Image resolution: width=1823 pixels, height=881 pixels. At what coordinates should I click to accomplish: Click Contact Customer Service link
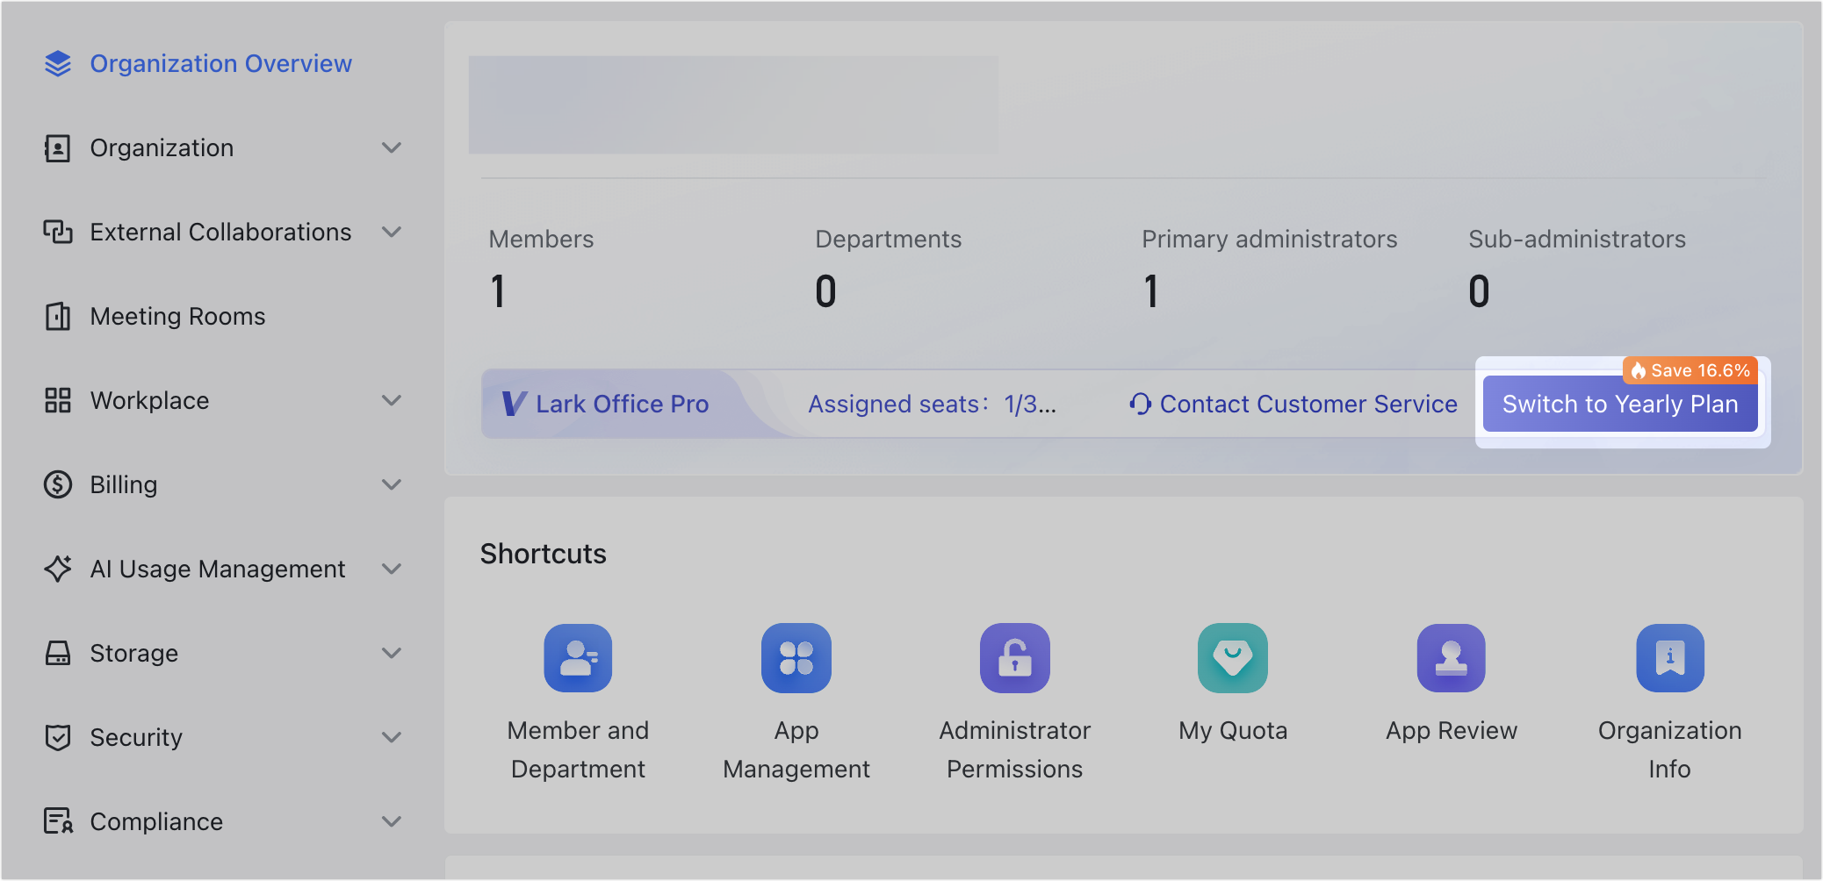pyautogui.click(x=1293, y=404)
